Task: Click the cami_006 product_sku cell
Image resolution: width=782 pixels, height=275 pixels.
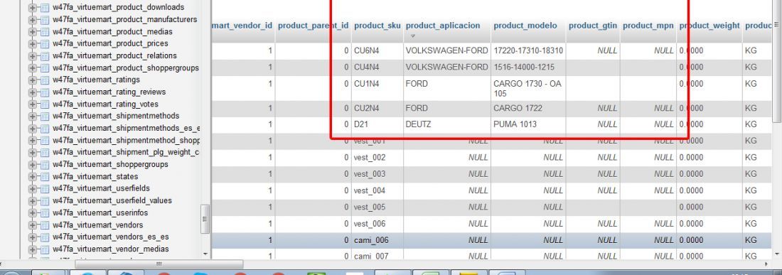Action: click(377, 240)
